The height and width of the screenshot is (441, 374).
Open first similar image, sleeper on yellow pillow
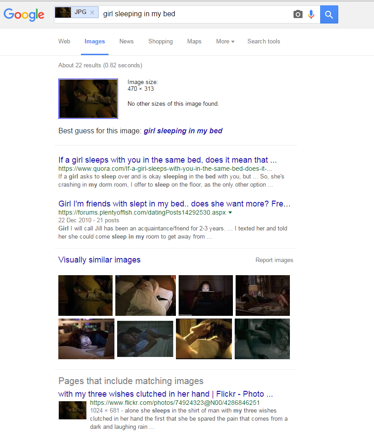point(85,296)
